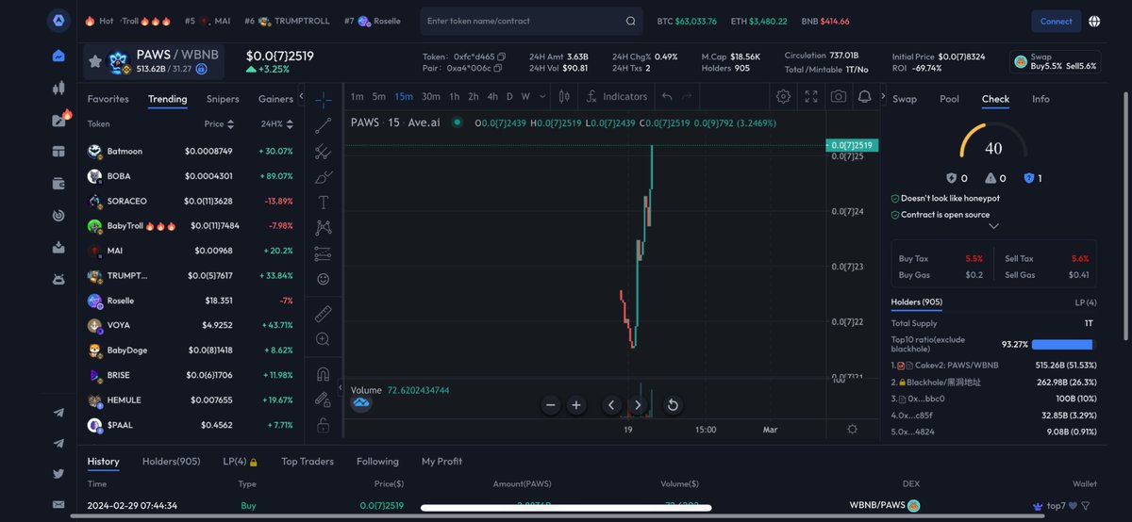
Task: Select the pitchfork drawing tool
Action: [323, 151]
